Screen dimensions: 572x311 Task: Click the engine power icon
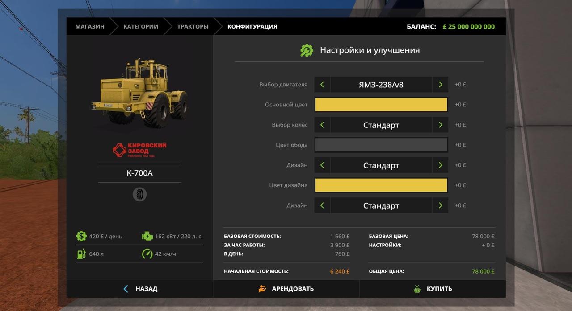click(x=147, y=236)
